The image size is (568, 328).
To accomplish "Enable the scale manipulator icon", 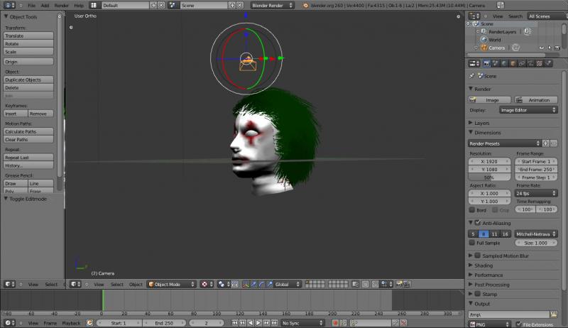I will [270, 284].
